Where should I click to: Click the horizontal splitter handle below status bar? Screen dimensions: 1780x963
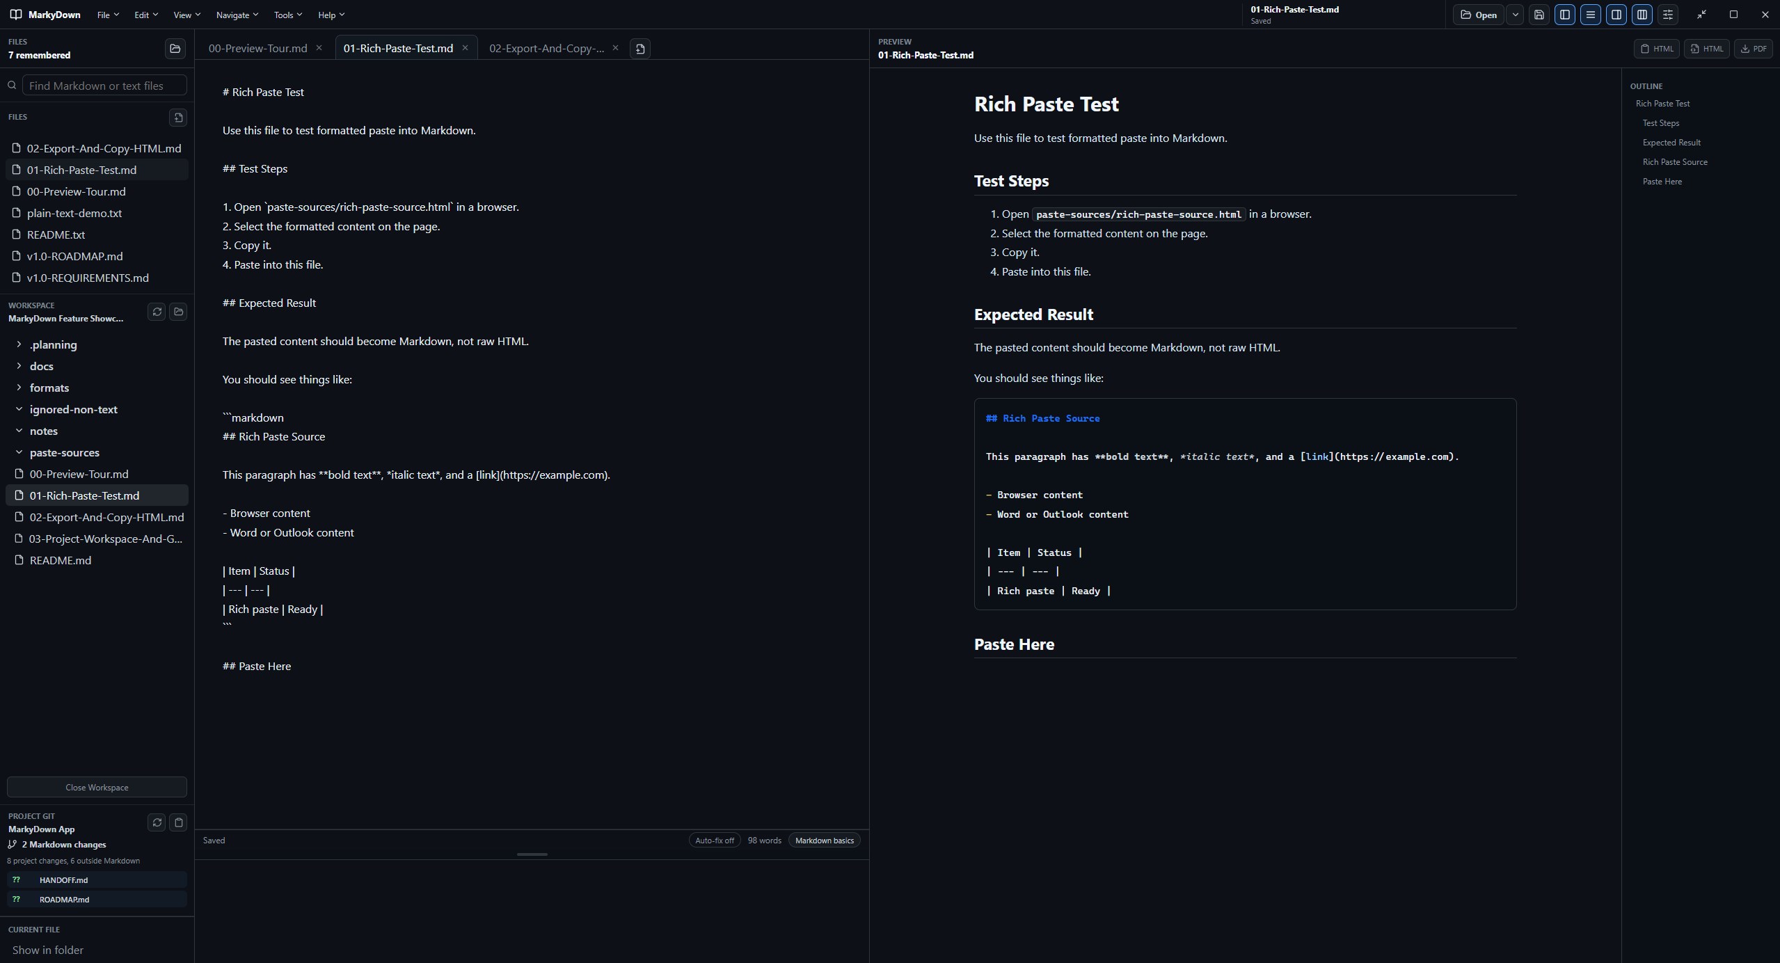pos(532,854)
